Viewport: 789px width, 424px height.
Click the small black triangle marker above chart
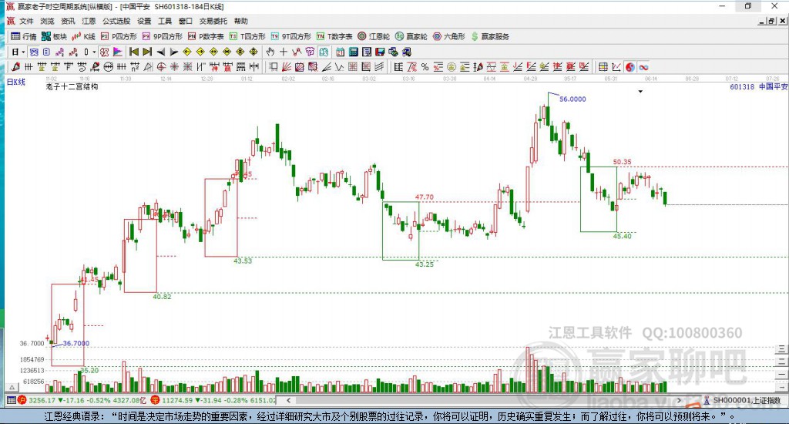640,92
